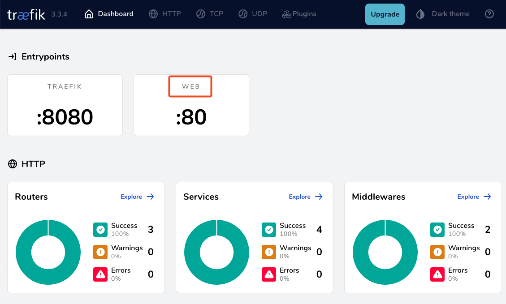Click the Dashboard home icon
This screenshot has width=506, height=304.
88,13
